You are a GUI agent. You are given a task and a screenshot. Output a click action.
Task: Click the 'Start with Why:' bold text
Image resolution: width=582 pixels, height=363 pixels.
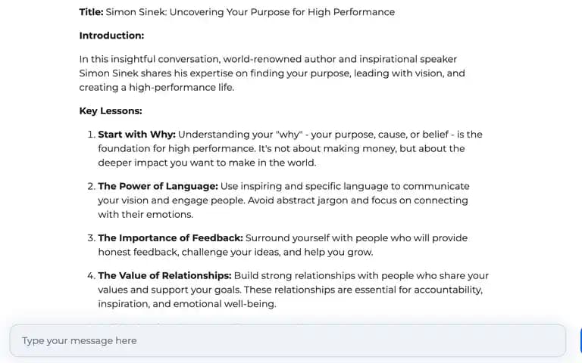coord(136,135)
